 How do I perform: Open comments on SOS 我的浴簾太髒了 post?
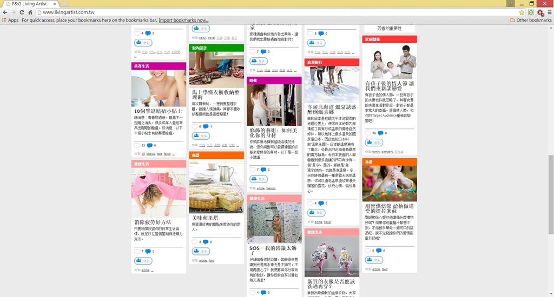[263, 293]
